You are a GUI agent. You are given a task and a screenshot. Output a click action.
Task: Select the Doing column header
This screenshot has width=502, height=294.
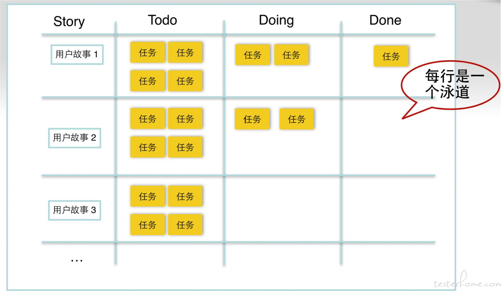pyautogui.click(x=276, y=20)
